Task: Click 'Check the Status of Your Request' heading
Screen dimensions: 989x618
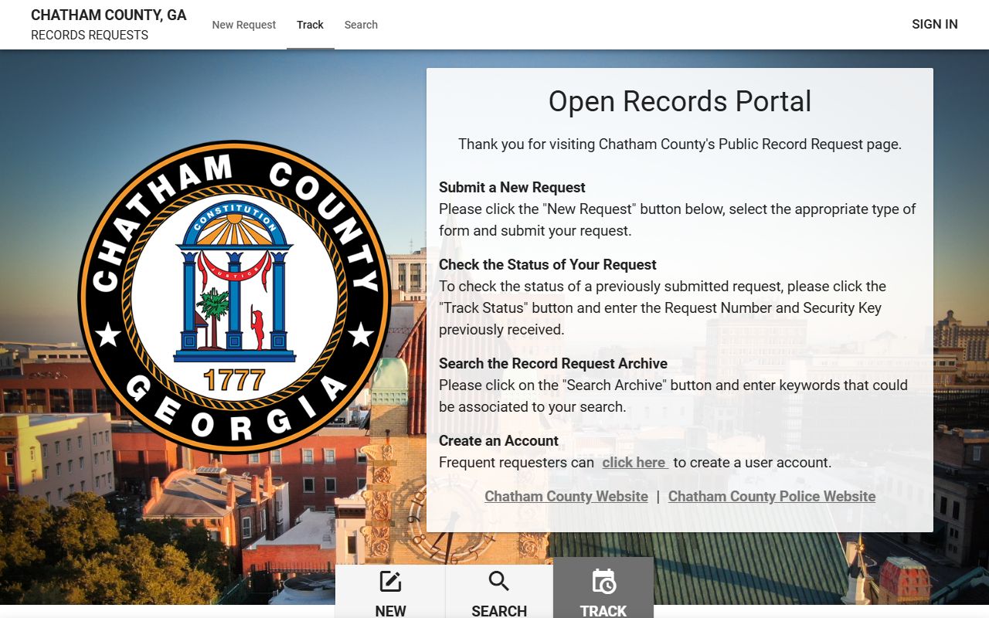Action: 548,265
